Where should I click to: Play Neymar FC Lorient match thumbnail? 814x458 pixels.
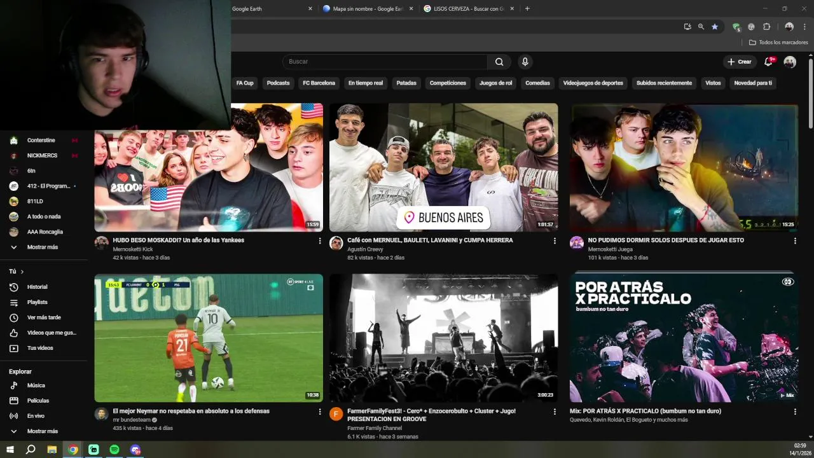209,338
